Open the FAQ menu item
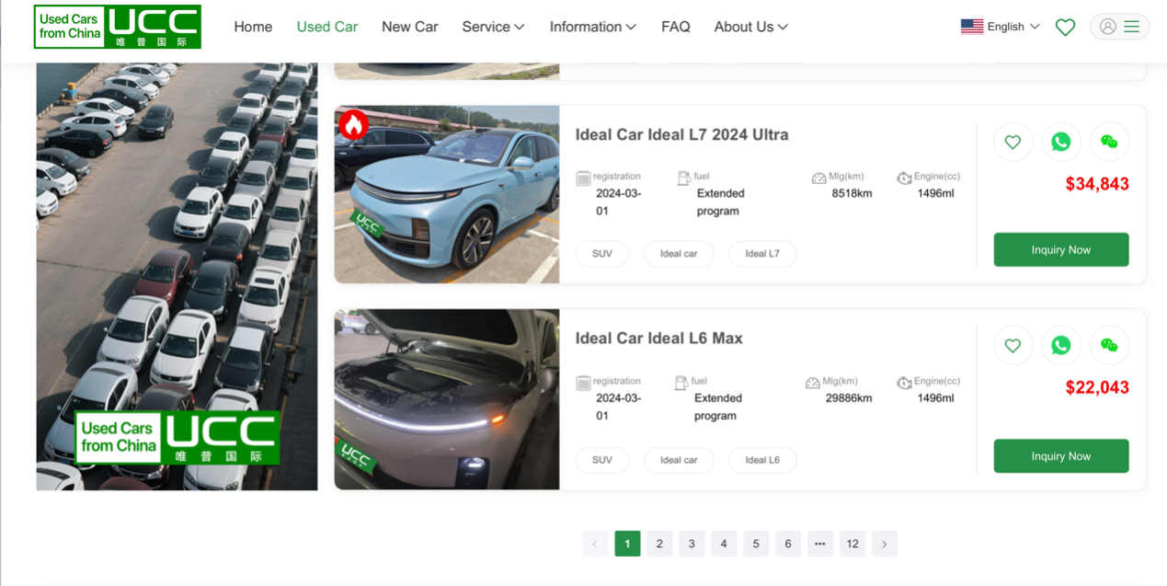Screen dimensions: 1167x586 (x=675, y=27)
